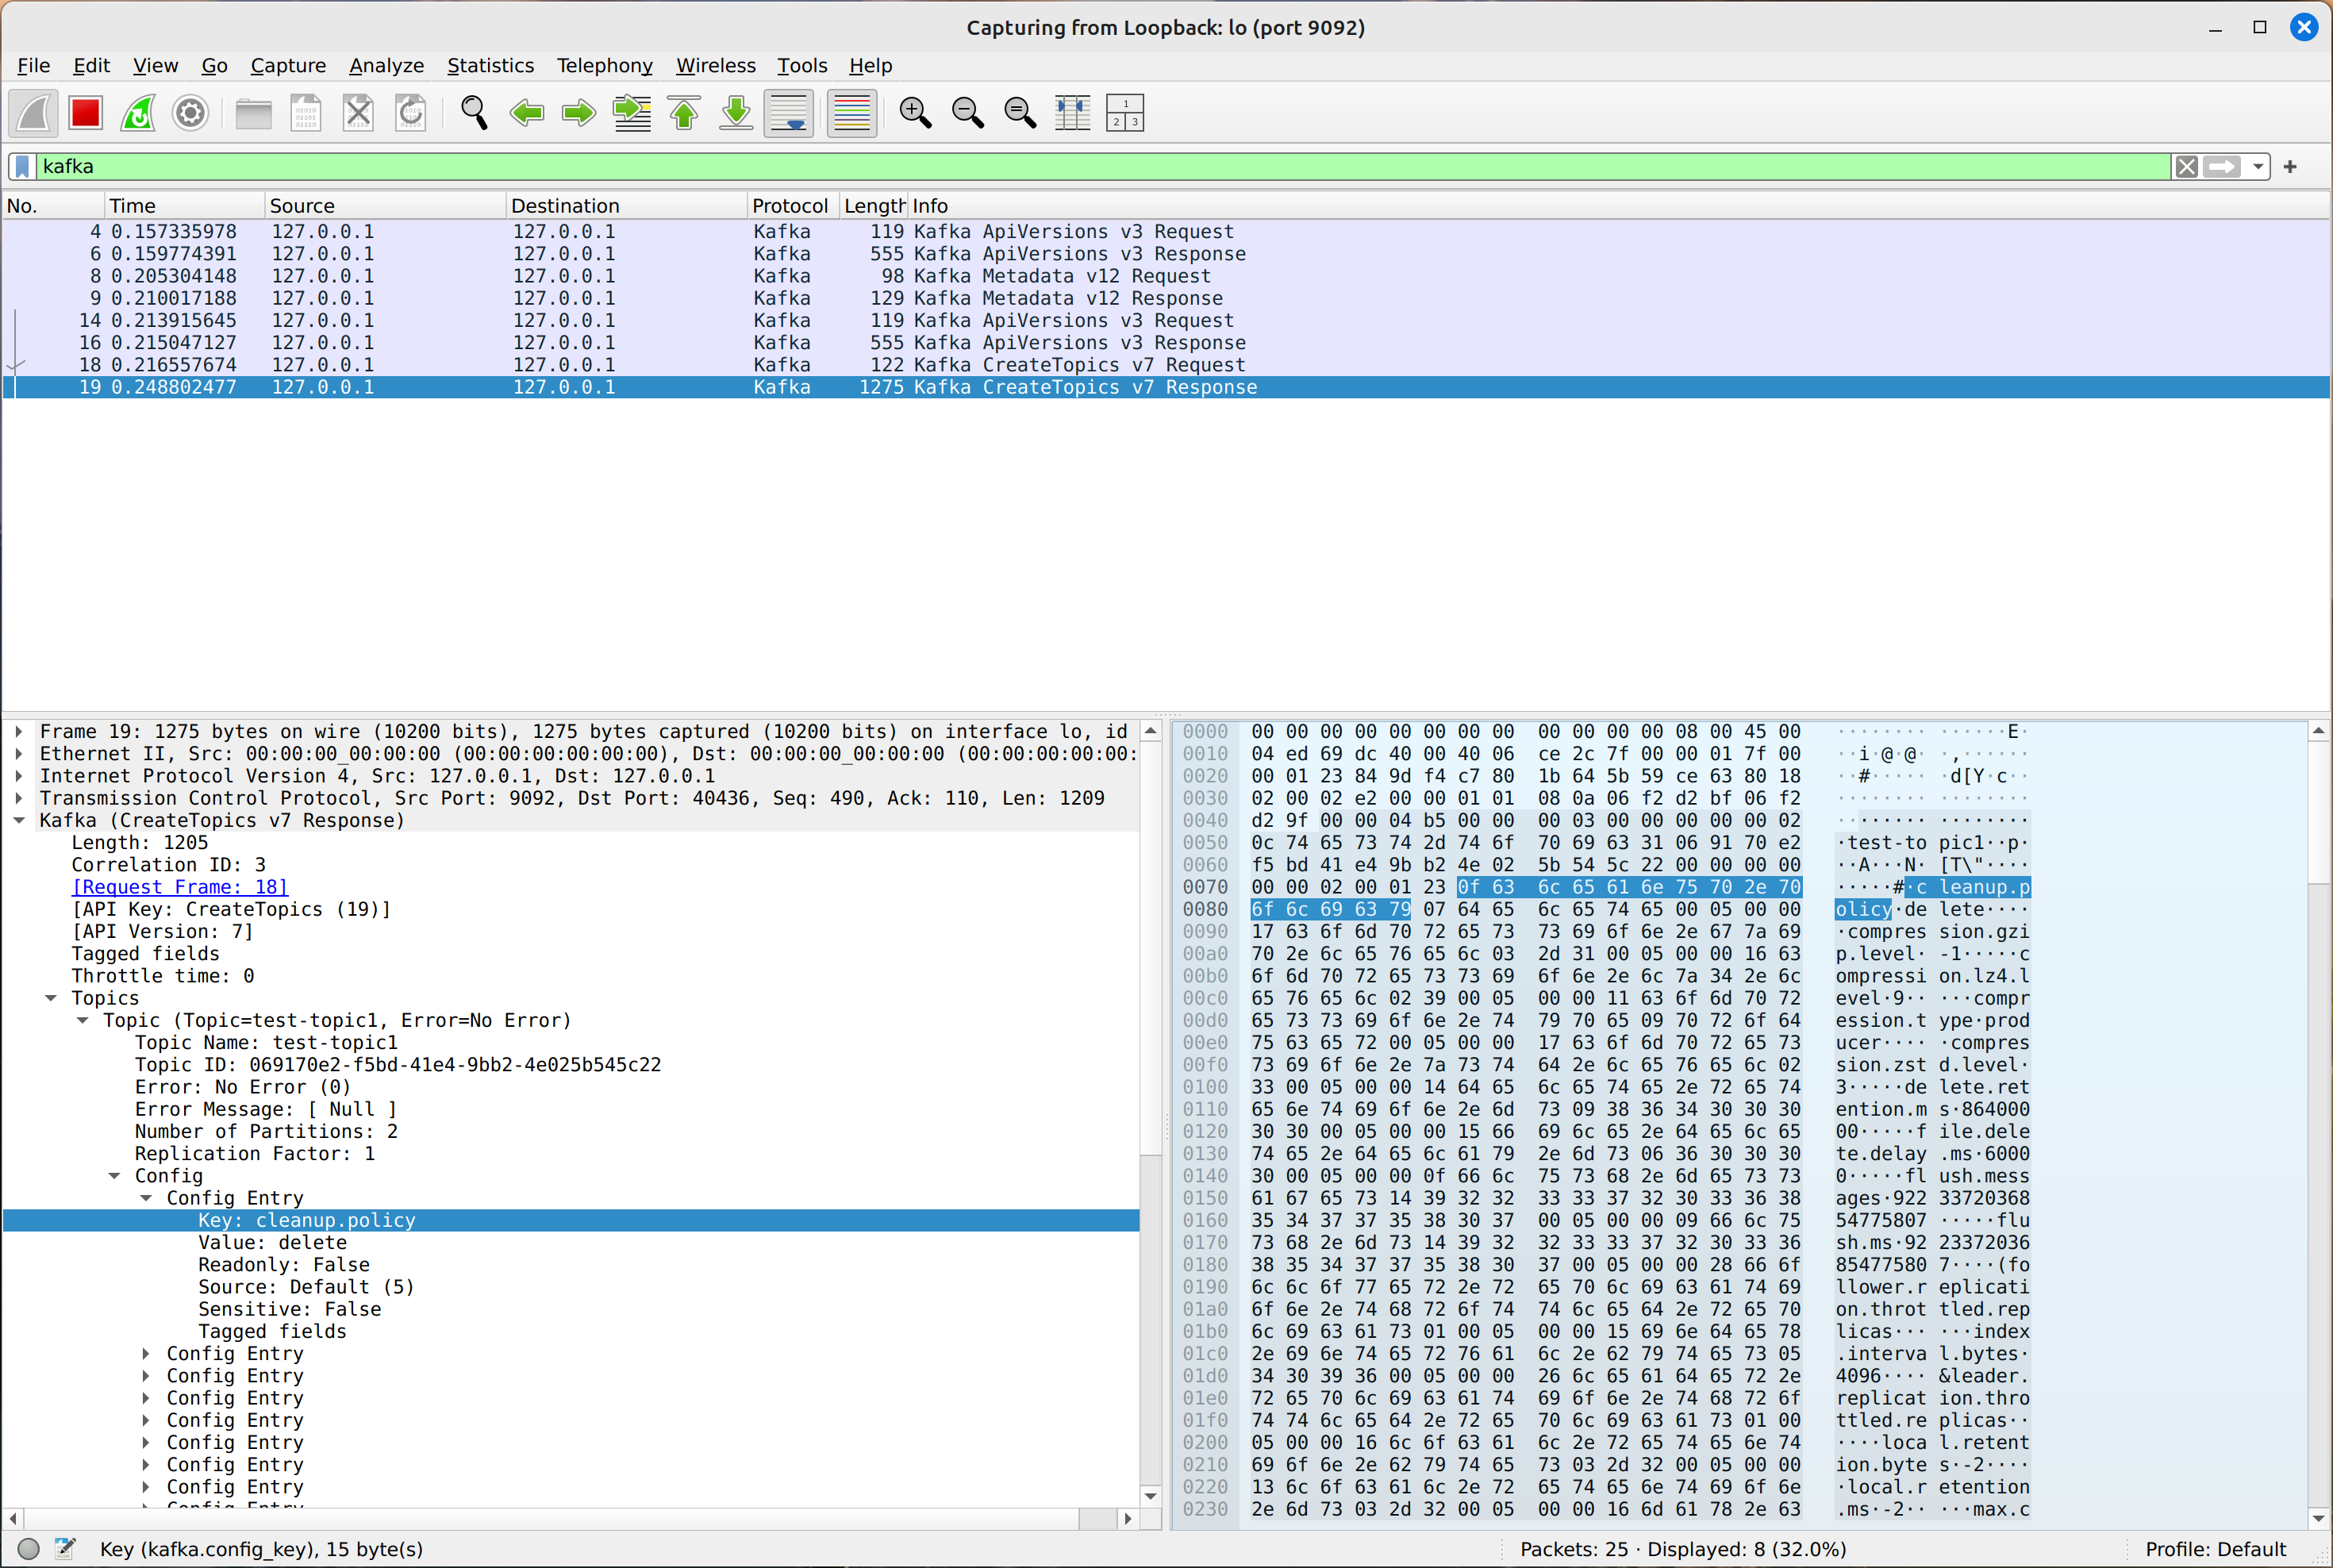
Task: Collapse the Topics tree node
Action: (x=51, y=998)
